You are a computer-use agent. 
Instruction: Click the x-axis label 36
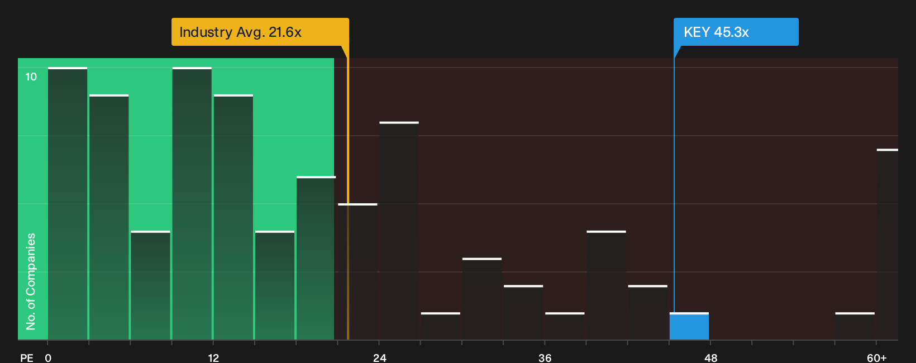tap(545, 358)
